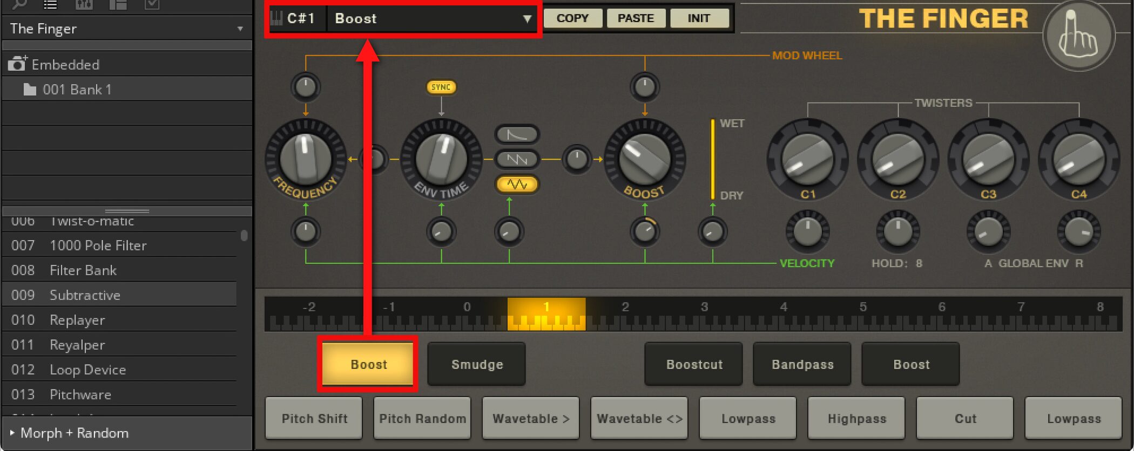Image resolution: width=1134 pixels, height=451 pixels.
Task: Open the mixer faders icon
Action: click(84, 4)
